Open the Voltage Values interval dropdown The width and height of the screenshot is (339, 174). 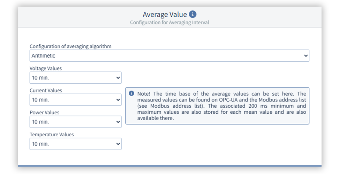pyautogui.click(x=75, y=78)
